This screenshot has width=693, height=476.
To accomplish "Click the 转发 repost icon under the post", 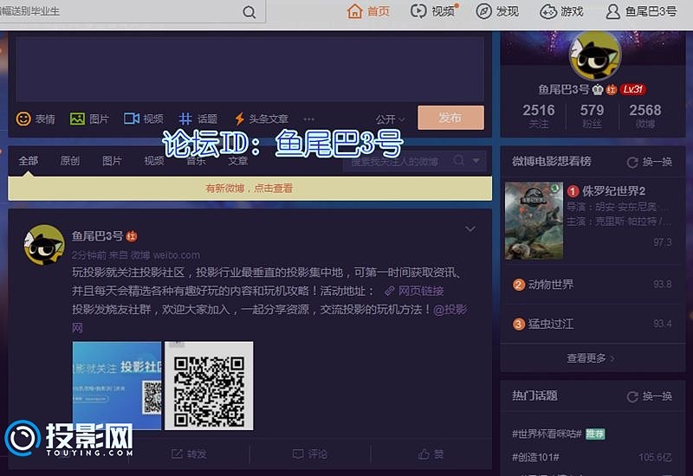I will 177,453.
